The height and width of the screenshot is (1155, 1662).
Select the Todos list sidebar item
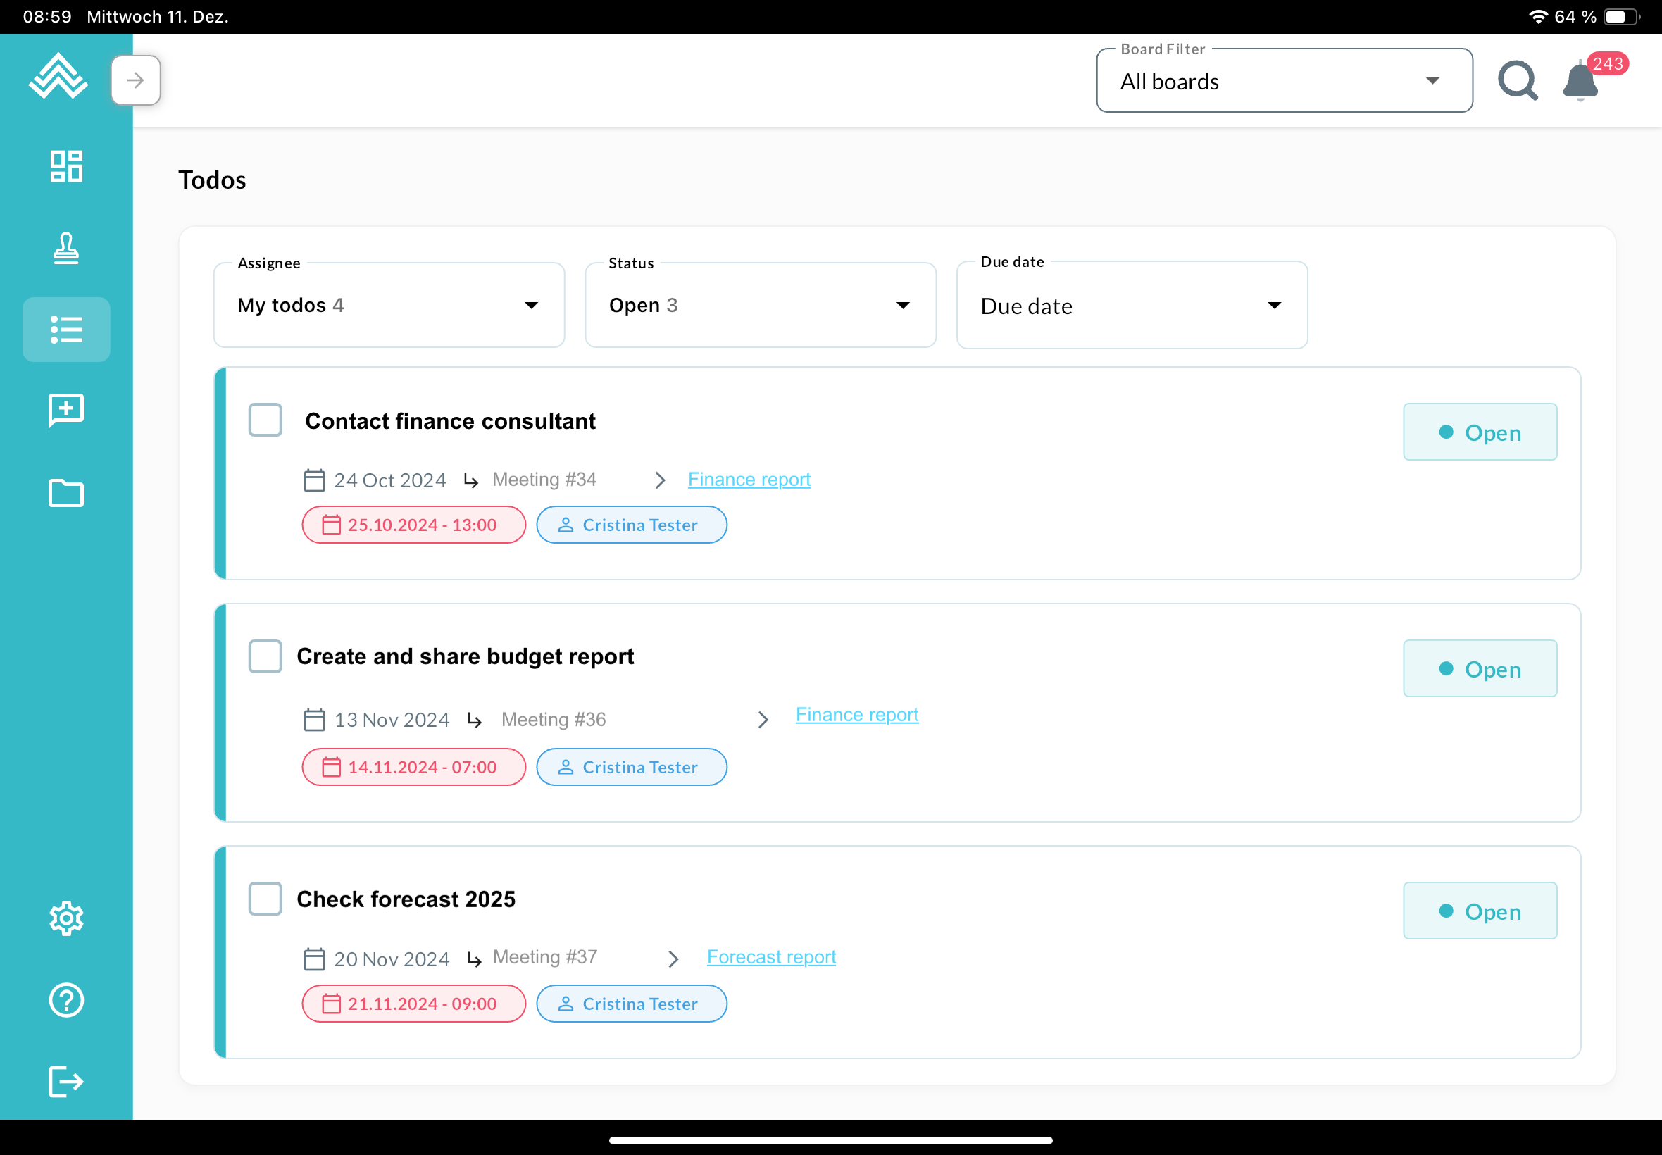(65, 330)
